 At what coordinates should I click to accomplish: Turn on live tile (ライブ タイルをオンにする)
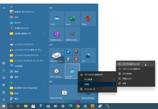(135, 64)
